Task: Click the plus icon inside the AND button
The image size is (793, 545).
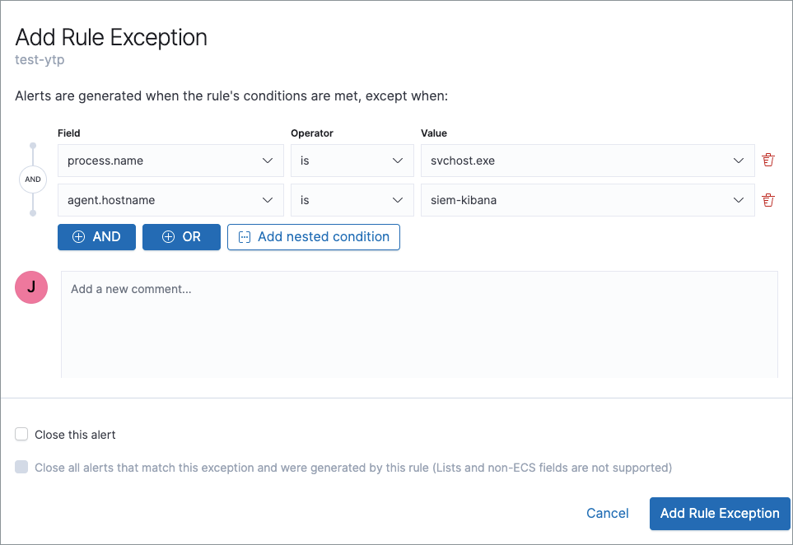Action: 77,236
